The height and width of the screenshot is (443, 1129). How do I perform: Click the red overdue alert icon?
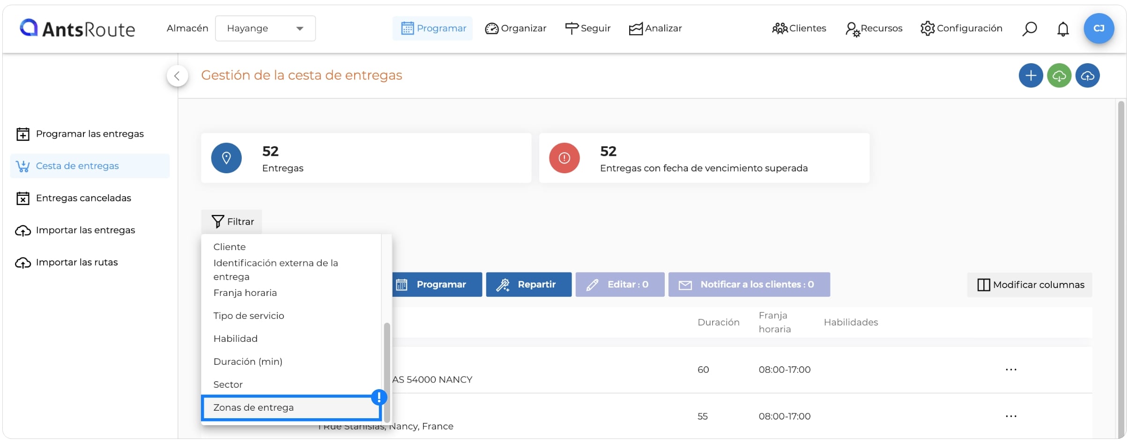pos(564,158)
